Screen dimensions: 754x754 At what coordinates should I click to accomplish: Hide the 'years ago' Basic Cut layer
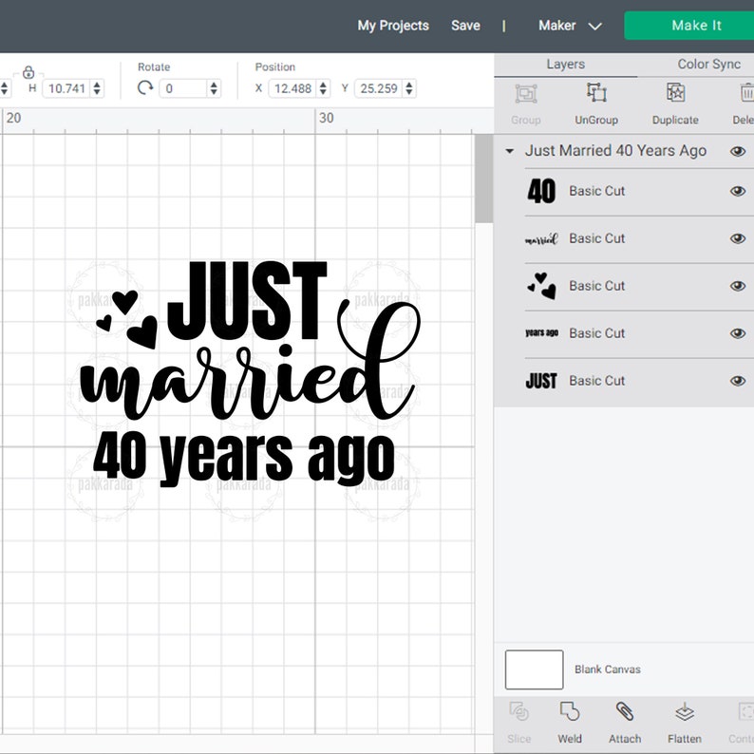click(738, 333)
